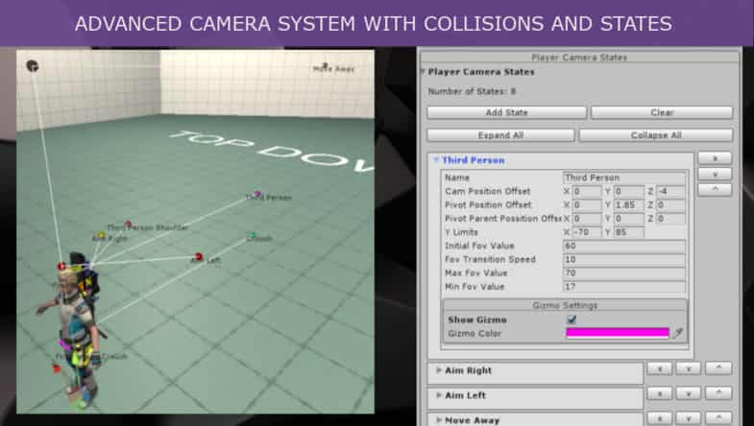Move Third Person state up

pos(715,190)
